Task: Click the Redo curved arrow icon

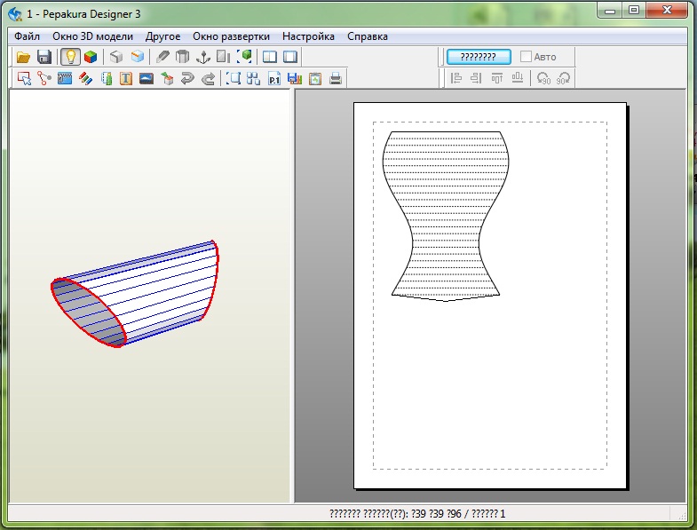Action: coord(208,79)
